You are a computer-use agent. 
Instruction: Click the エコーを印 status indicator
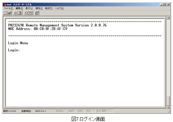(105, 111)
